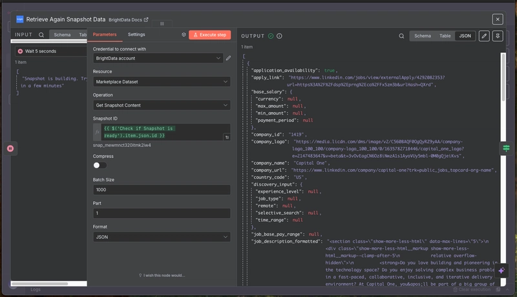Click the "experience_level" JSON key
This screenshot has width=517, height=297.
coord(279,192)
